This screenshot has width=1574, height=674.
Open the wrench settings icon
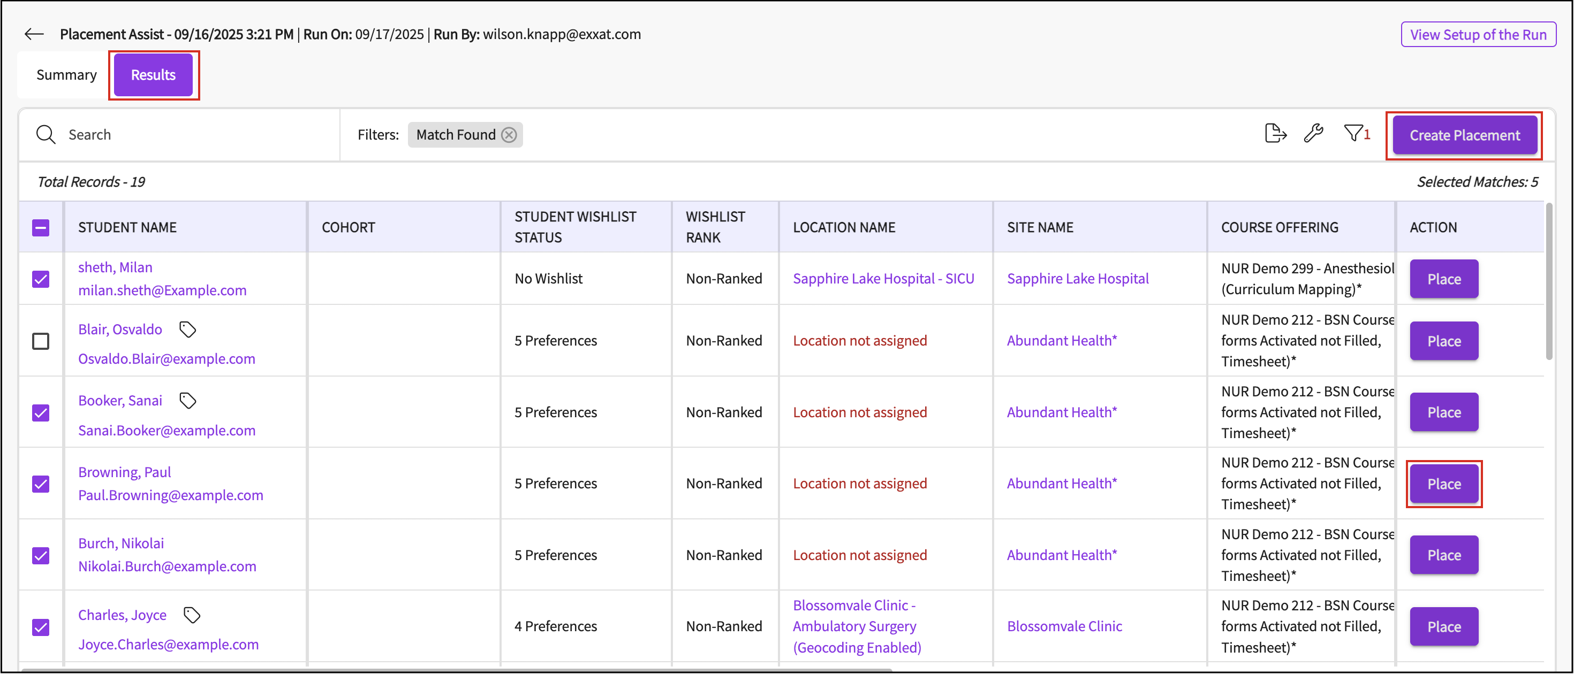pyautogui.click(x=1313, y=134)
